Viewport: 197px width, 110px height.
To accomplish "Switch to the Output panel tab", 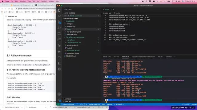I will tap(116, 57).
